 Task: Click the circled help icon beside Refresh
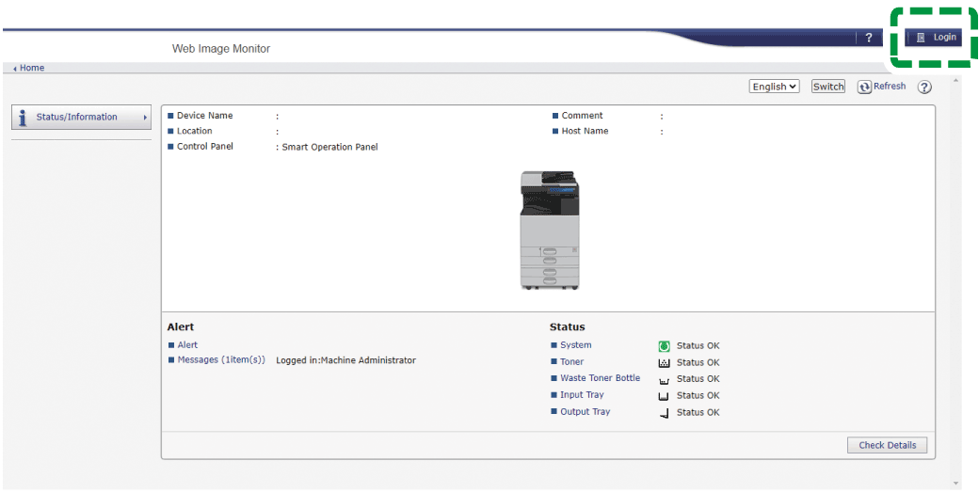point(924,87)
